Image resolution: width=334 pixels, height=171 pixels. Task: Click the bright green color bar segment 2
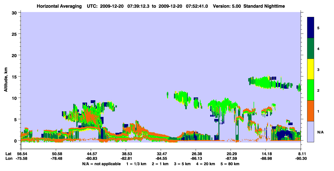311,90
